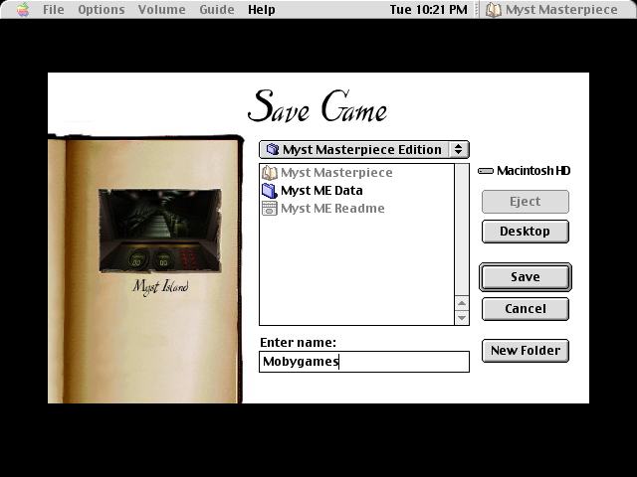Open the Guide menu
637x477 pixels.
coord(217,10)
